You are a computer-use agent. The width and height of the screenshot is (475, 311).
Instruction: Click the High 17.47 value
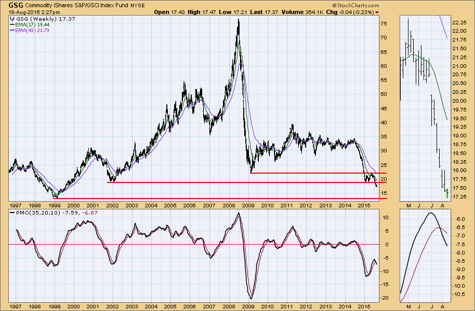[202, 12]
